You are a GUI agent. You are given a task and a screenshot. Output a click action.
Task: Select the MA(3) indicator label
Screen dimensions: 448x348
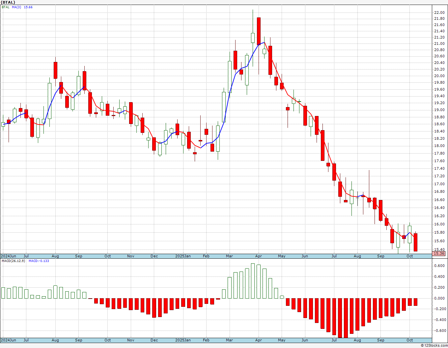[x=16, y=7]
